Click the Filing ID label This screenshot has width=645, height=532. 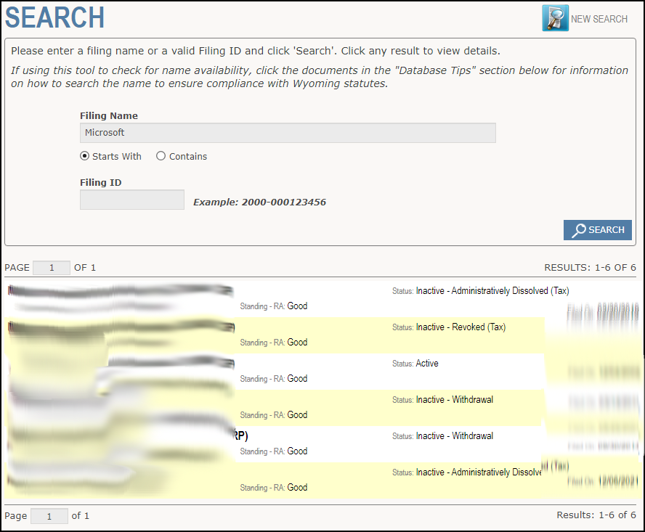pos(100,183)
